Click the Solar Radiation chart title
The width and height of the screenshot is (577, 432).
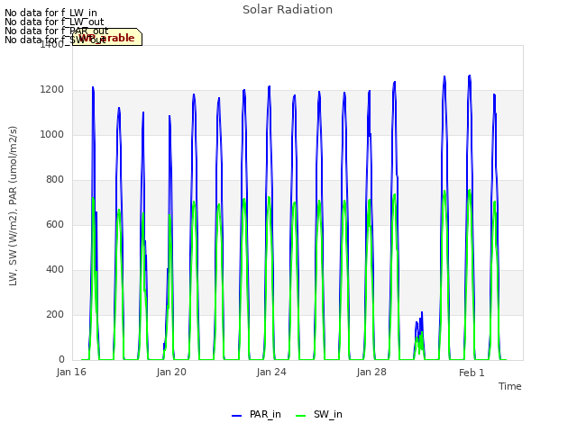[x=288, y=10]
